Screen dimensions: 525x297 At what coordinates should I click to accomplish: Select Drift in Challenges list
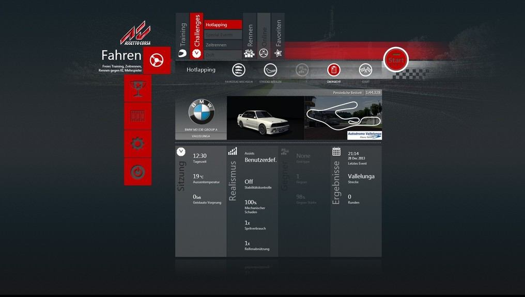(223, 55)
